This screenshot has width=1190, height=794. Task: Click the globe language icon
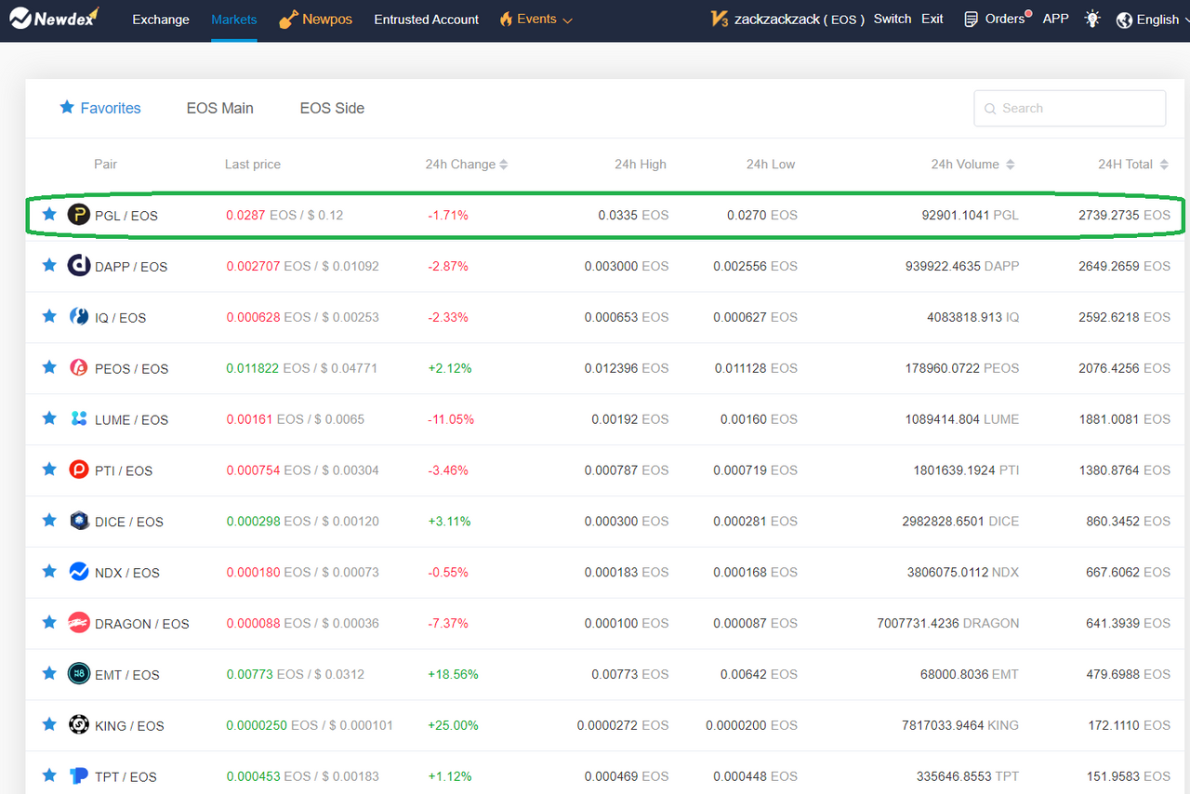[x=1124, y=20]
